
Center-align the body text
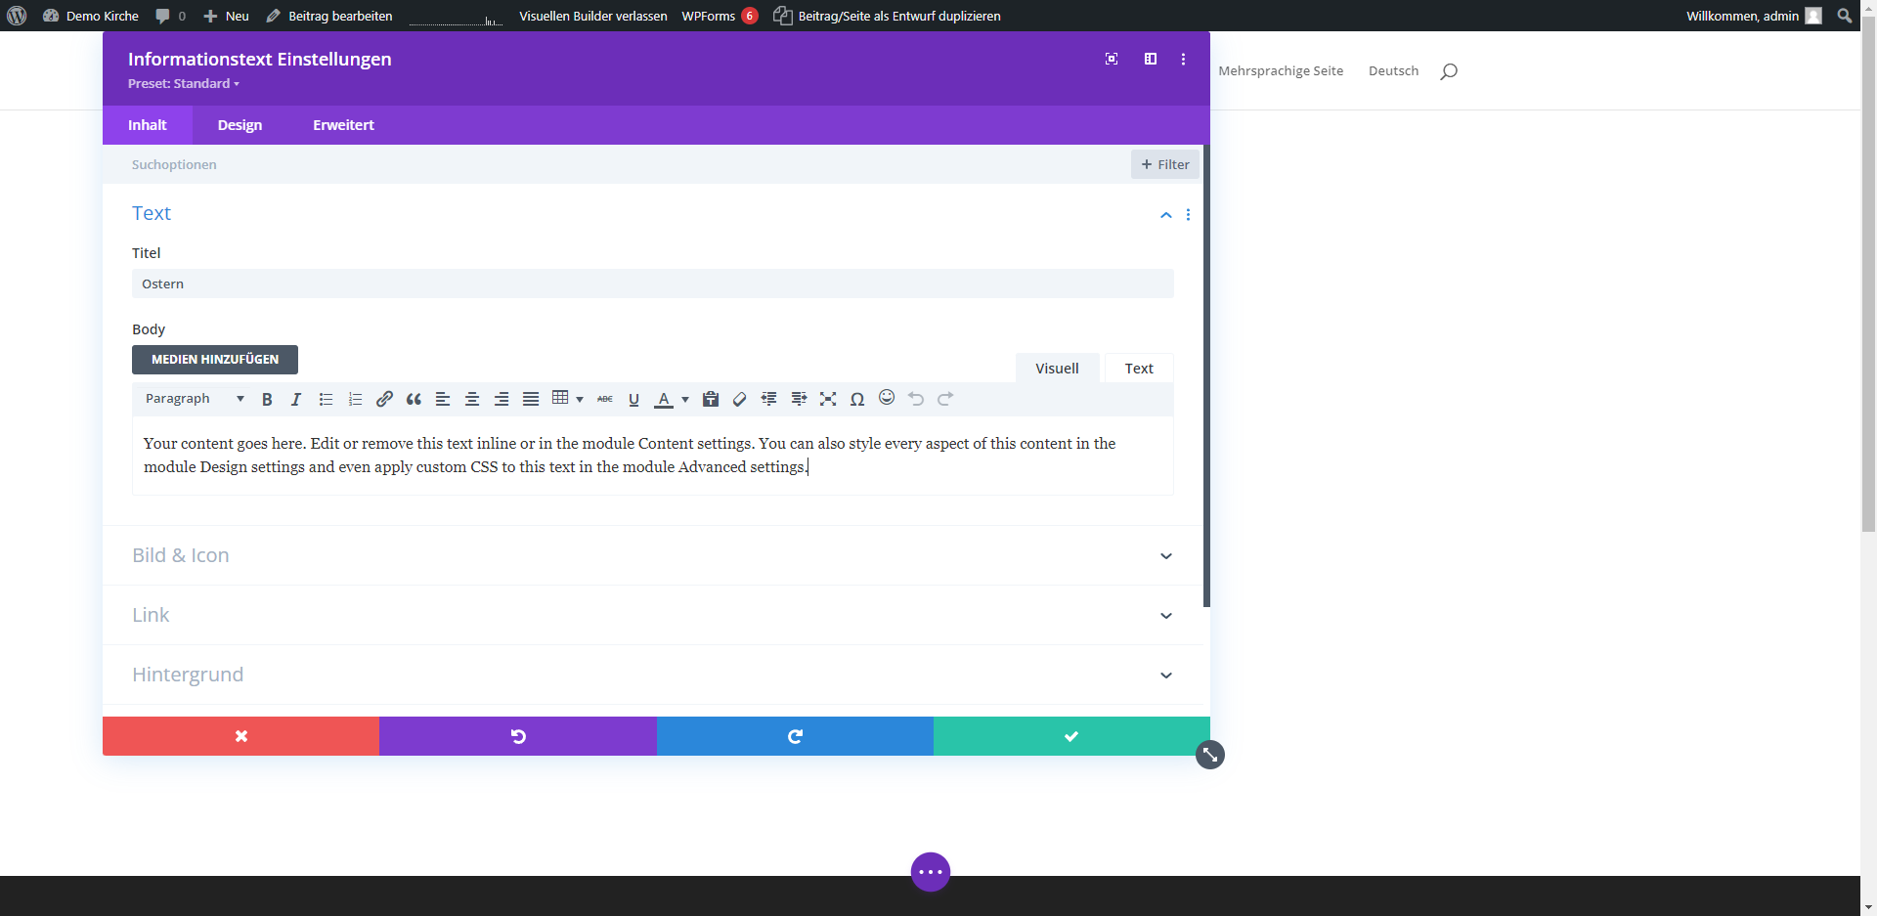[472, 399]
